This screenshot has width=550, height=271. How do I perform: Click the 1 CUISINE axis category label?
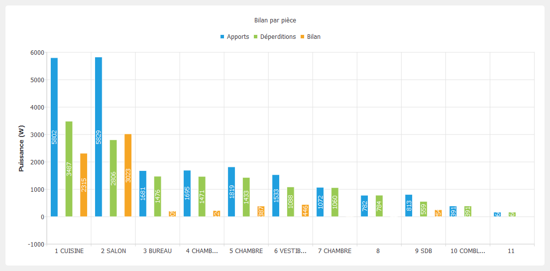pyautogui.click(x=69, y=251)
